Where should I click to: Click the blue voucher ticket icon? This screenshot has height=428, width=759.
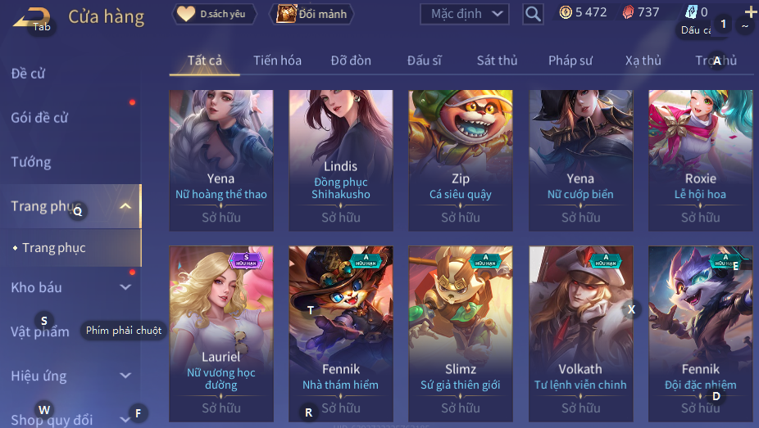pyautogui.click(x=692, y=11)
